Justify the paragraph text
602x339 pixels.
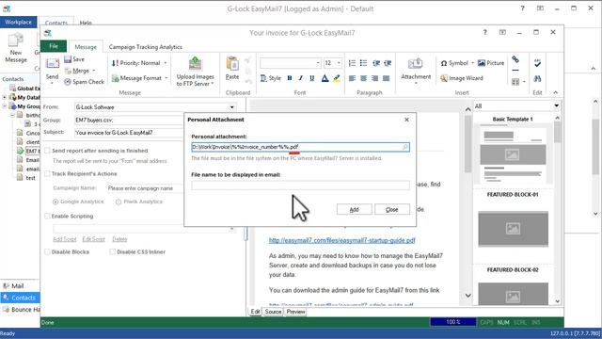coord(387,78)
